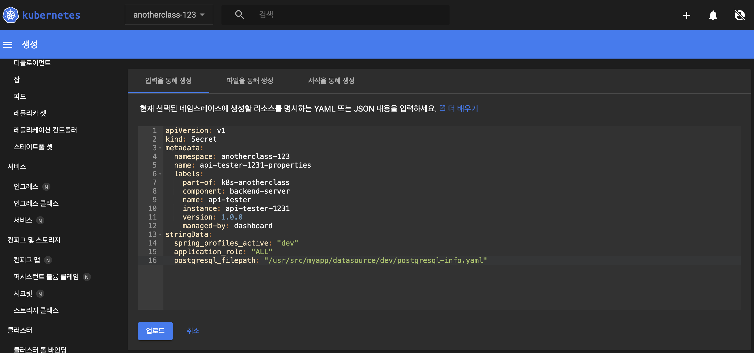Viewport: 754px width, 353px height.
Task: Click the search magnifier icon
Action: click(239, 15)
